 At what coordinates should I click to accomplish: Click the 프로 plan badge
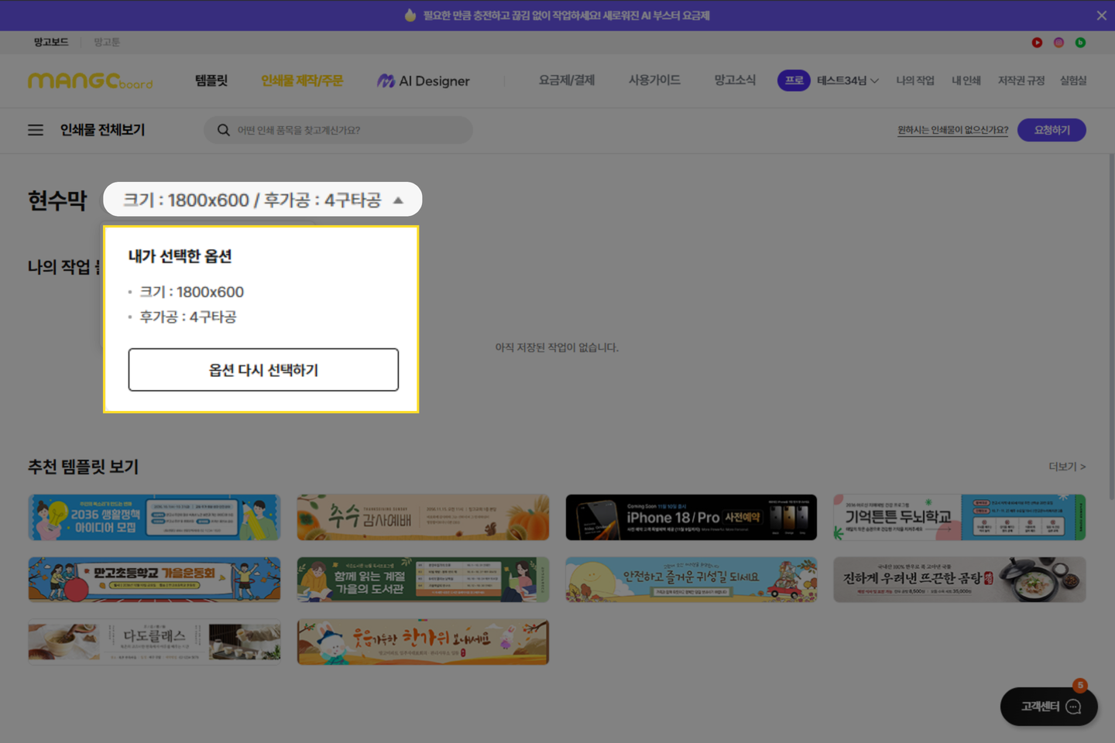[x=794, y=80]
